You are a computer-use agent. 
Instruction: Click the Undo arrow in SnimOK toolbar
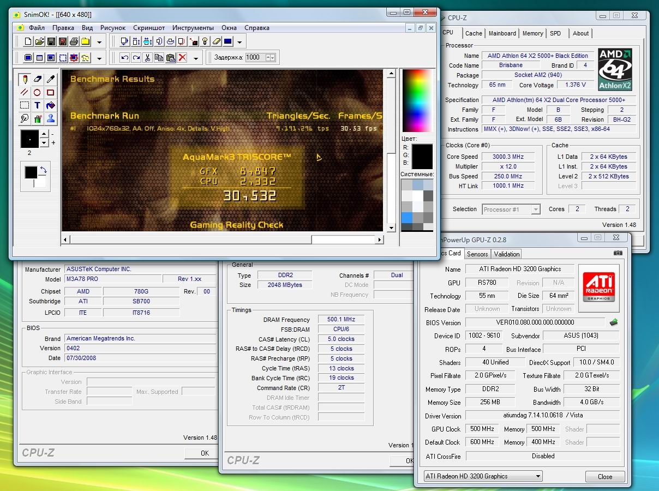[125, 57]
